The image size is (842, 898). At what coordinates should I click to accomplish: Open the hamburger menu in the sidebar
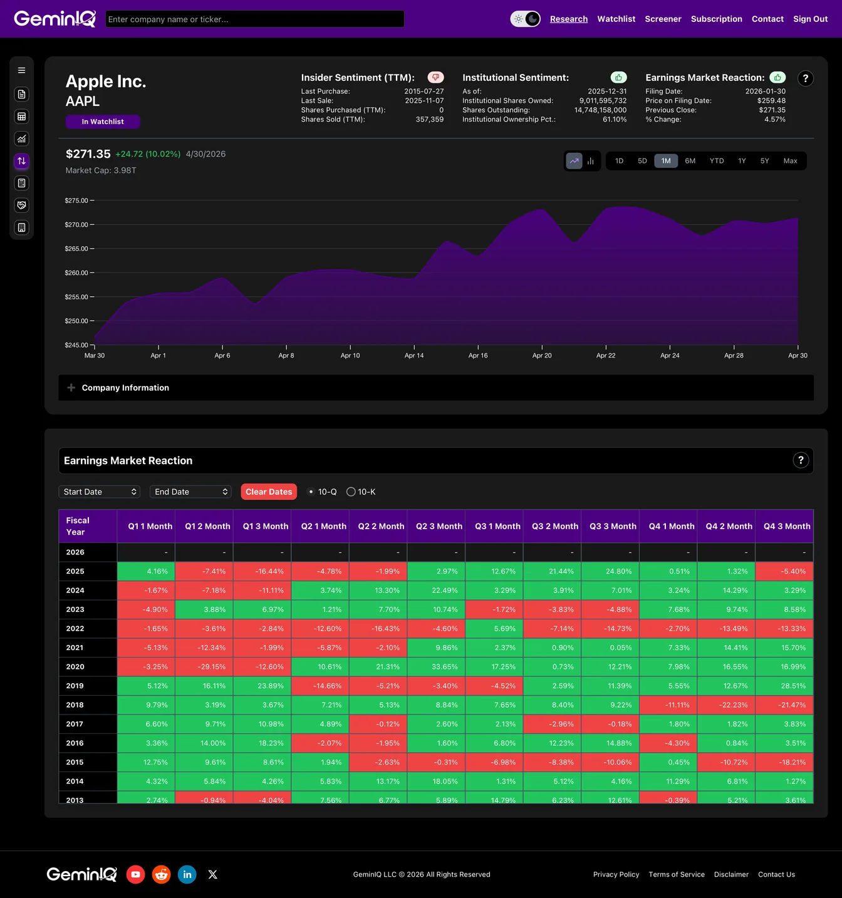[21, 71]
